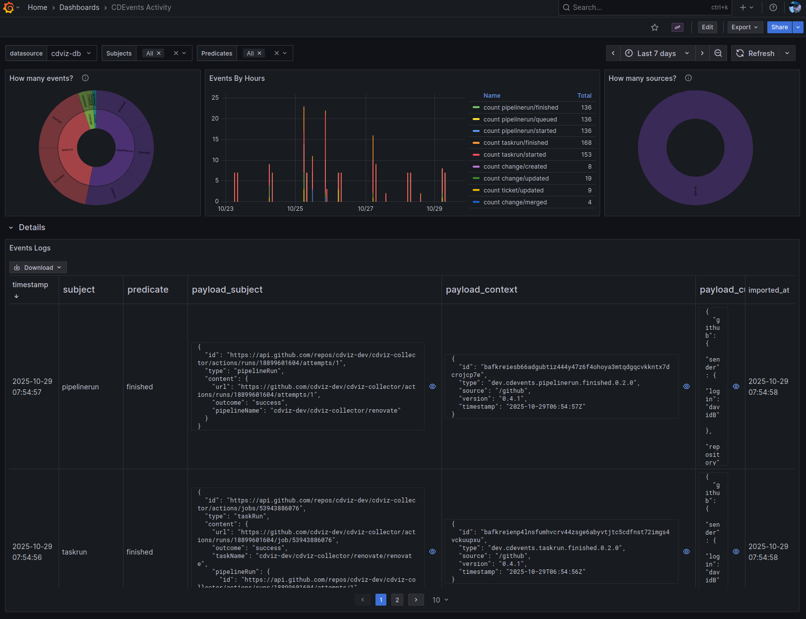This screenshot has width=806, height=619.
Task: Open the user avatar profile menu
Action: pos(795,7)
